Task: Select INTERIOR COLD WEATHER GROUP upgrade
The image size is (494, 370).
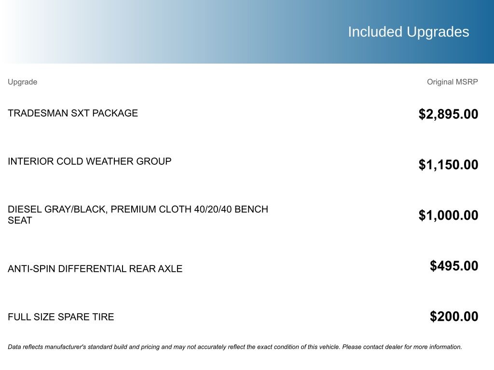Action: (89, 161)
